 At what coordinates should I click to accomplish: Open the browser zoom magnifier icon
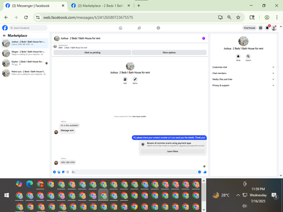tap(229, 18)
